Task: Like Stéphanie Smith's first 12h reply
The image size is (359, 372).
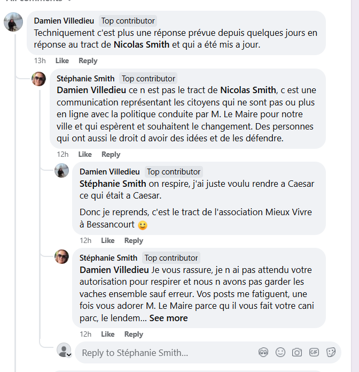Action: [85, 155]
